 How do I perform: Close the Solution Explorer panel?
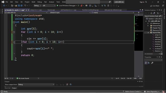(x=161, y=10)
